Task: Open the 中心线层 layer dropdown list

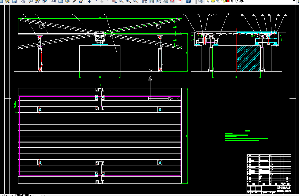Action: pos(251,1)
